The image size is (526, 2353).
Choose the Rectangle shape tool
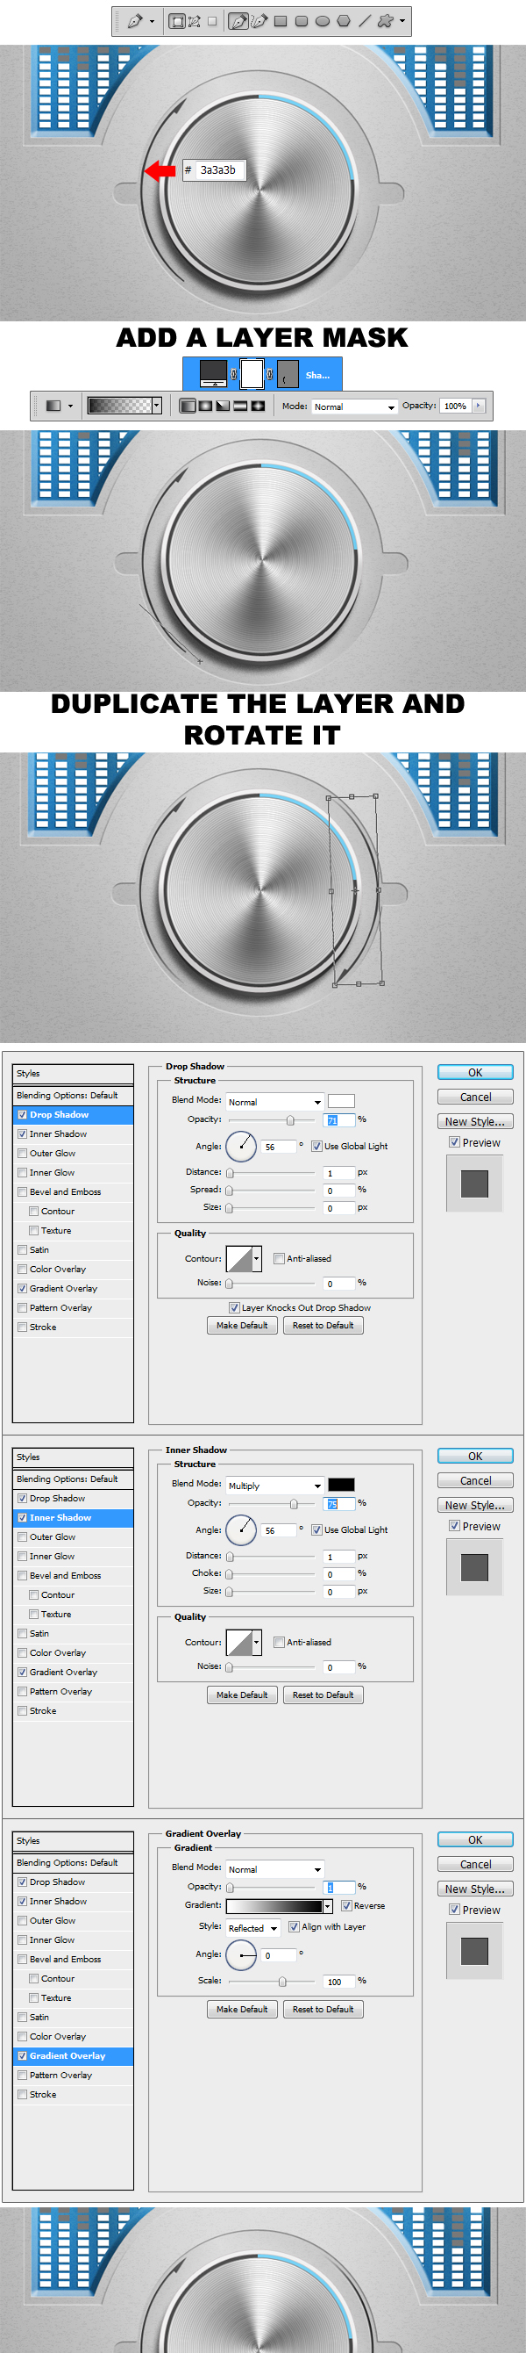pos(281,21)
